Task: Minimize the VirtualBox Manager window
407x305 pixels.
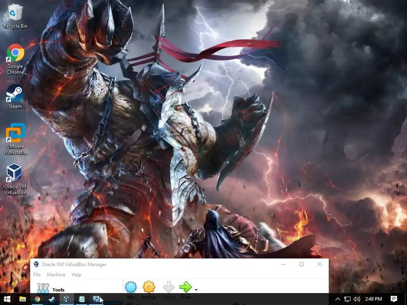Action: [283, 264]
